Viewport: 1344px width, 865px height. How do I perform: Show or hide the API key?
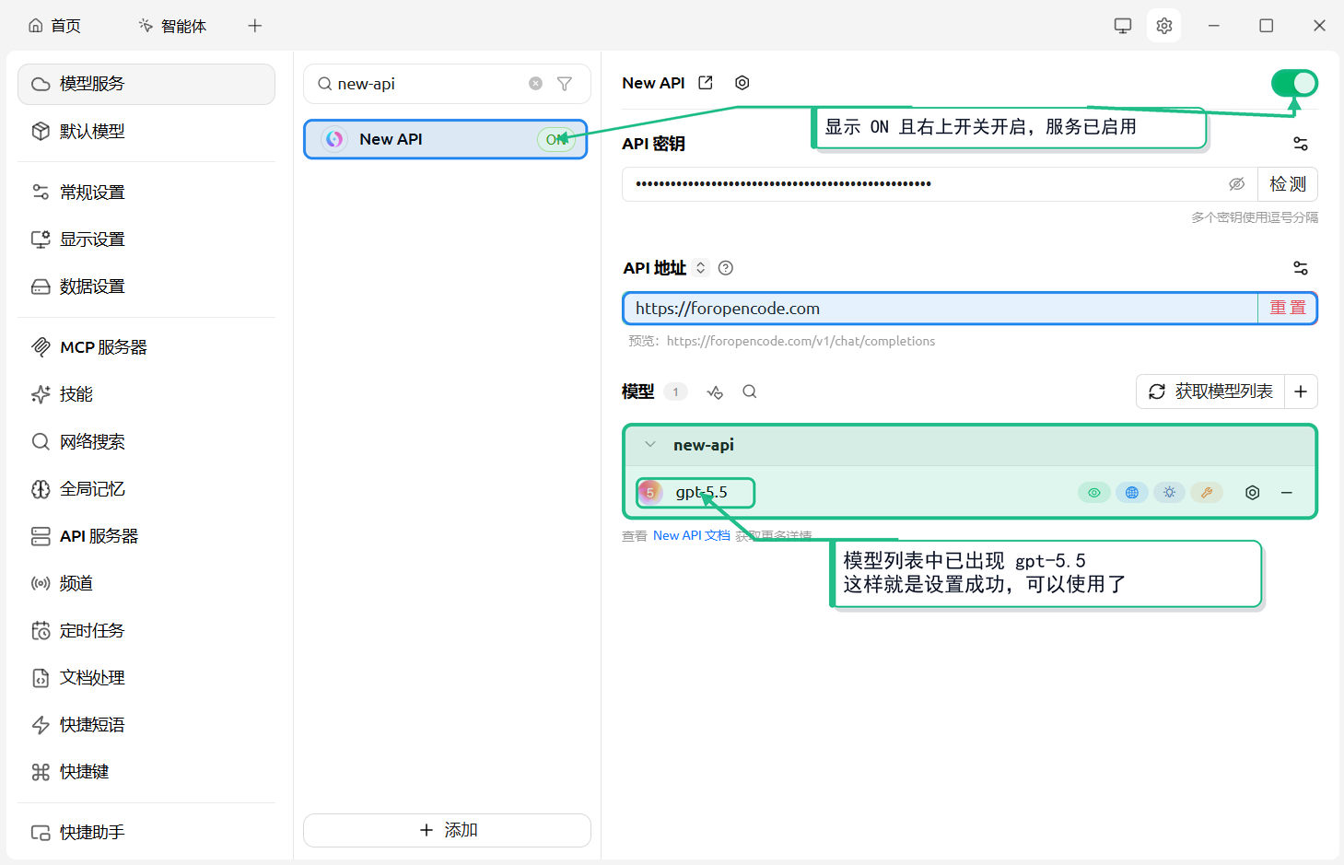point(1237,184)
